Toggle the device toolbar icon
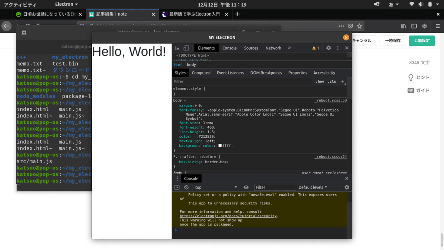Screen dimensions: 444x250 point(186,48)
